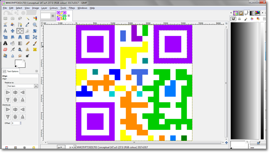Switch to the Palettes tab in right dock
270x153 pixels.
pos(257,13)
